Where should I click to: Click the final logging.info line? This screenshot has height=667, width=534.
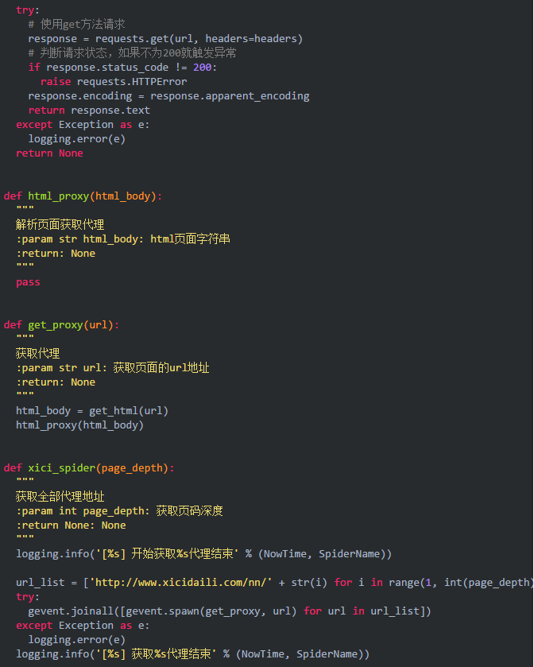192,653
